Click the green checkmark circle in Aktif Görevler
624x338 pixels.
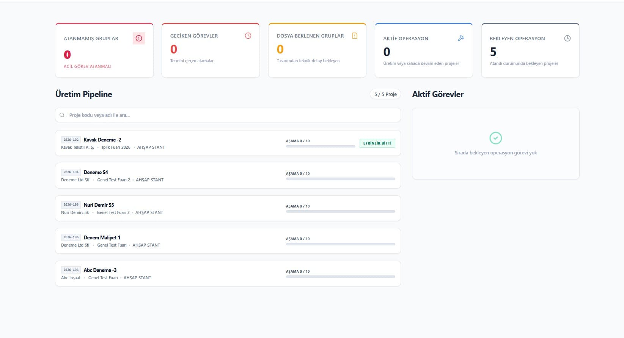point(495,138)
